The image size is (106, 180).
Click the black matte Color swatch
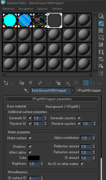point(34,158)
